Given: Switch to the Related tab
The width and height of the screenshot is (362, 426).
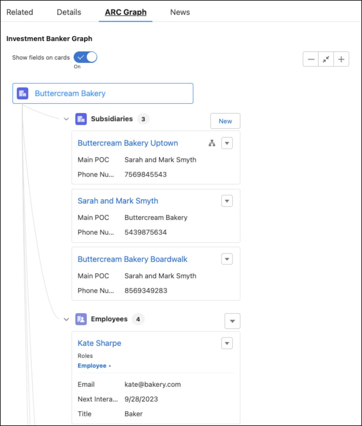Looking at the screenshot, I should click(x=20, y=12).
